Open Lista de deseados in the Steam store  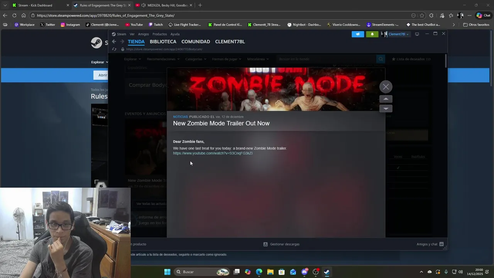tap(411, 59)
